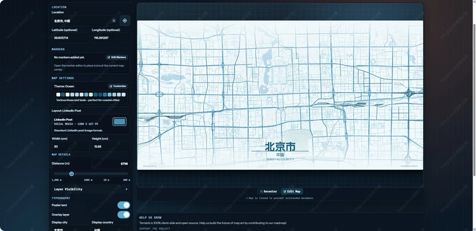476x231 pixels.
Task: Open the theme Customize button
Action: point(118,86)
